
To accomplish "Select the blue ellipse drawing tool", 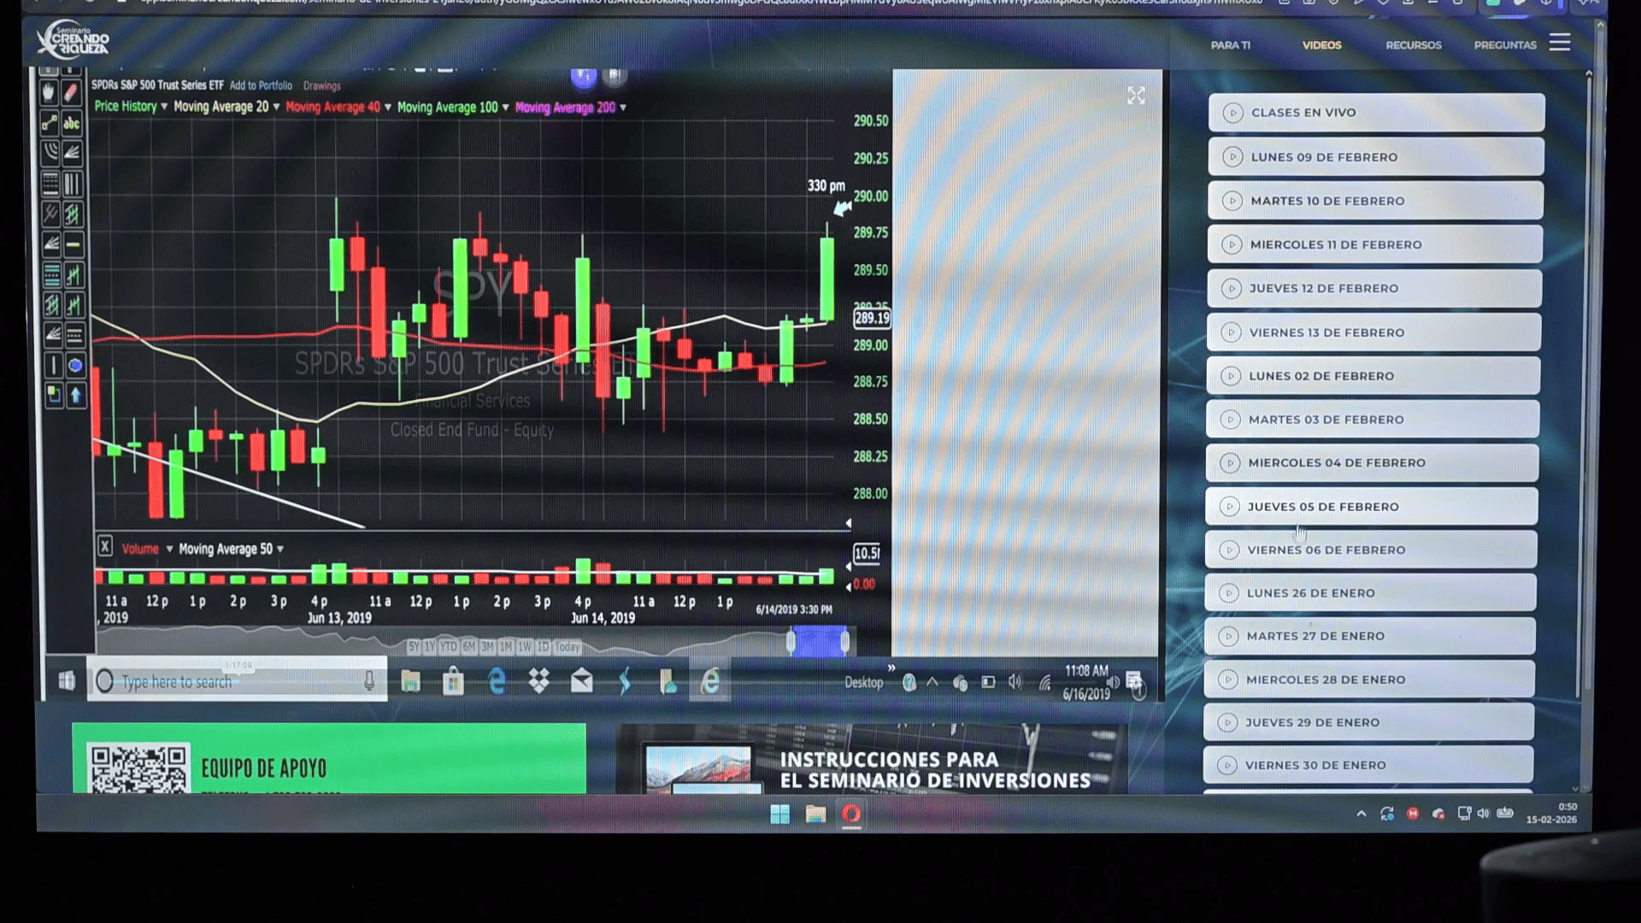I will (x=75, y=366).
